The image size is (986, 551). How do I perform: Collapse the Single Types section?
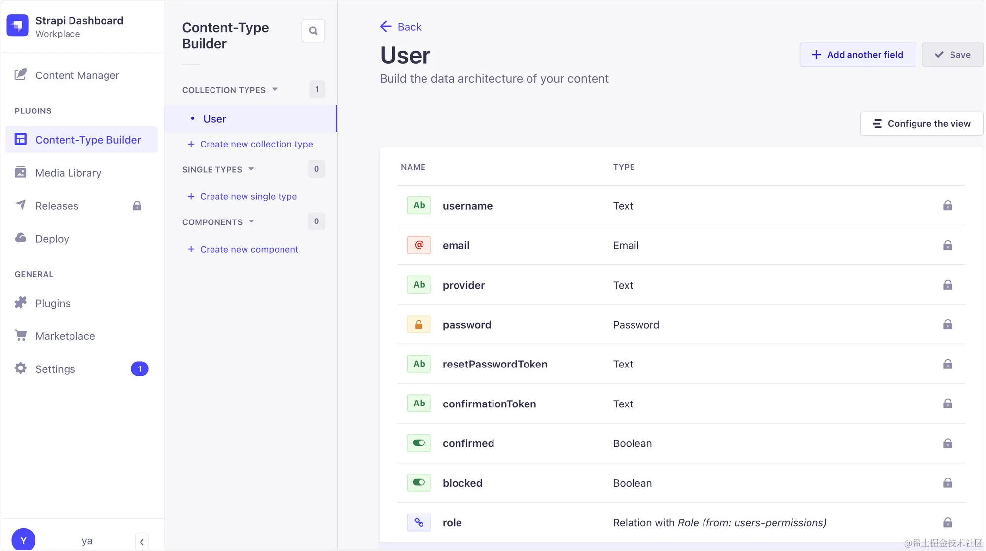pos(251,169)
